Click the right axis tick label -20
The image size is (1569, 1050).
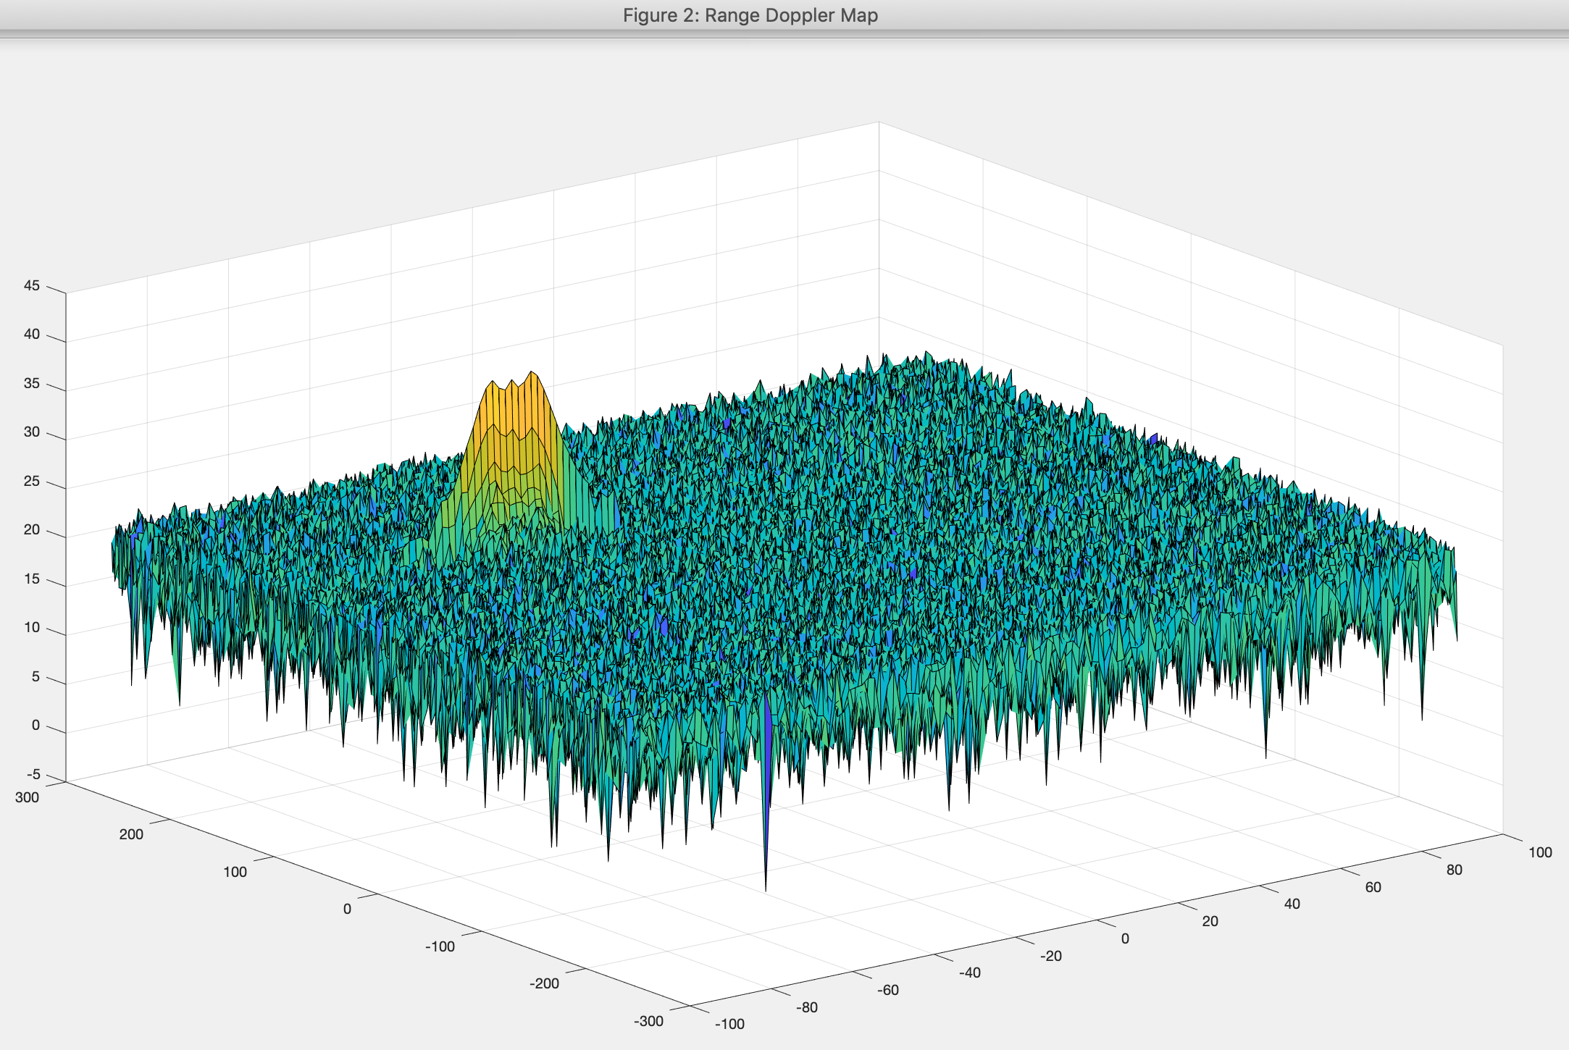[1050, 956]
